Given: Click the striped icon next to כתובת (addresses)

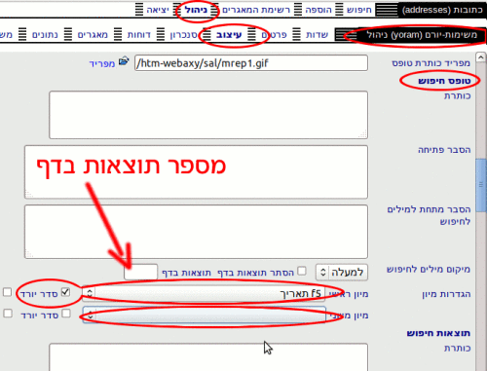Looking at the screenshot, I should (x=387, y=10).
